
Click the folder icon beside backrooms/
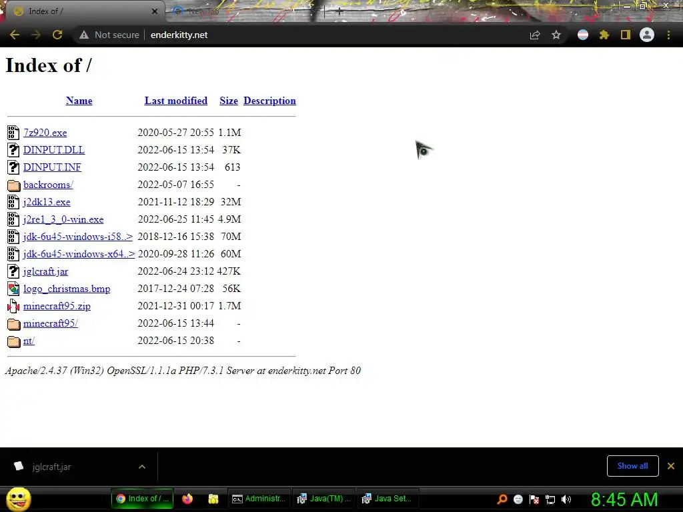pyautogui.click(x=13, y=185)
